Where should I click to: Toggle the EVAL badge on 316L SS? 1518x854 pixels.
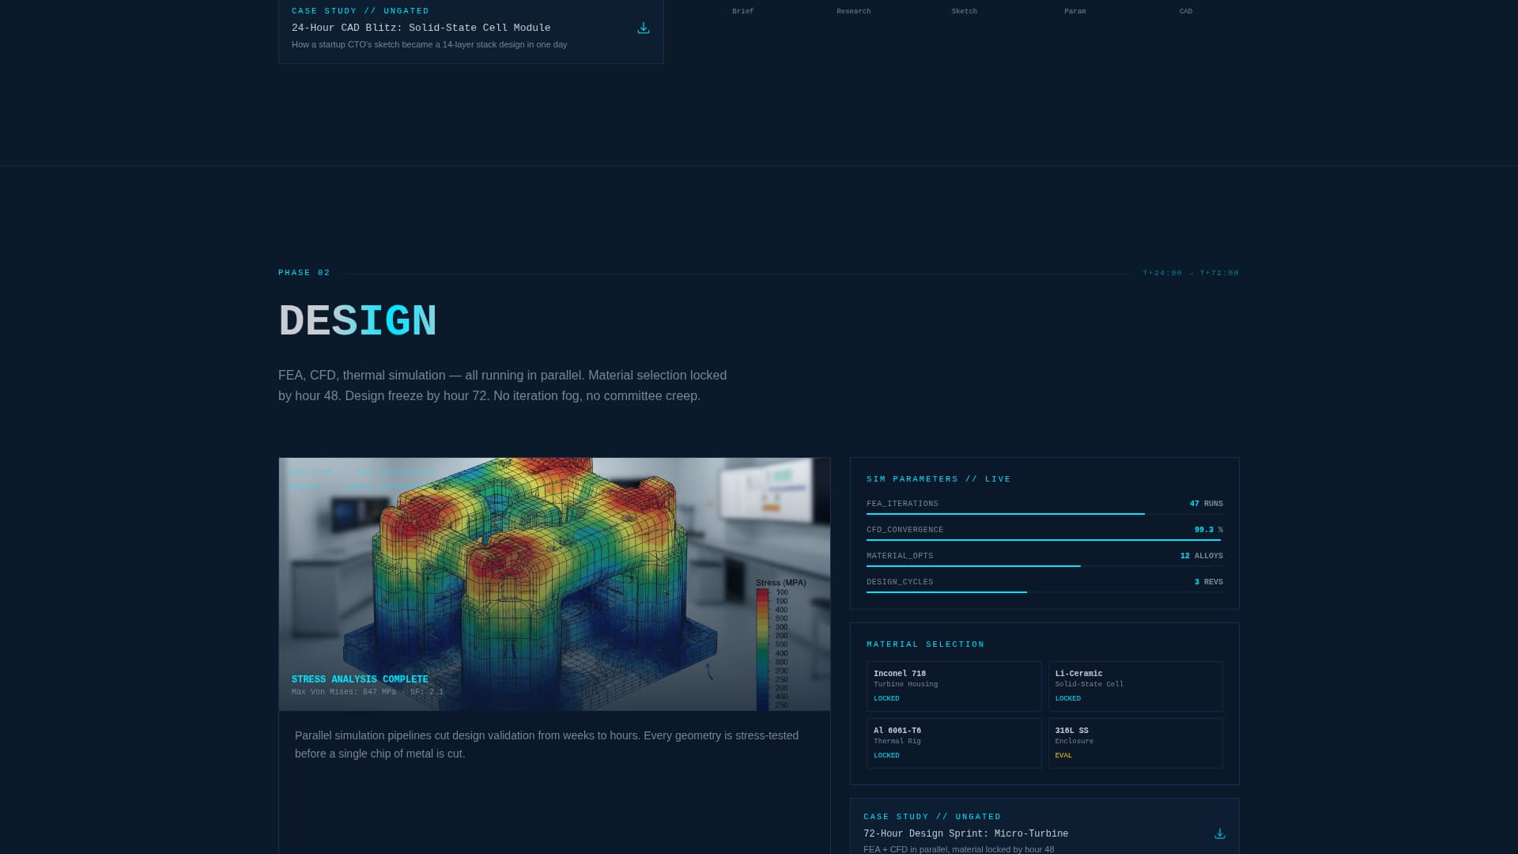tap(1063, 755)
